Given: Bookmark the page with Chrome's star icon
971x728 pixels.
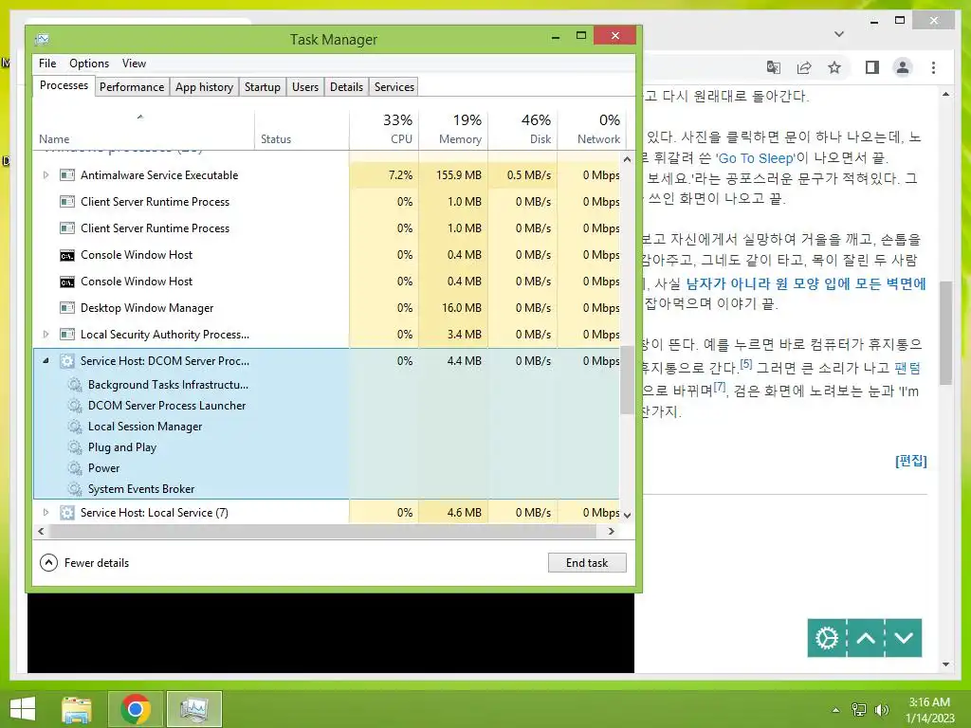Looking at the screenshot, I should point(834,67).
